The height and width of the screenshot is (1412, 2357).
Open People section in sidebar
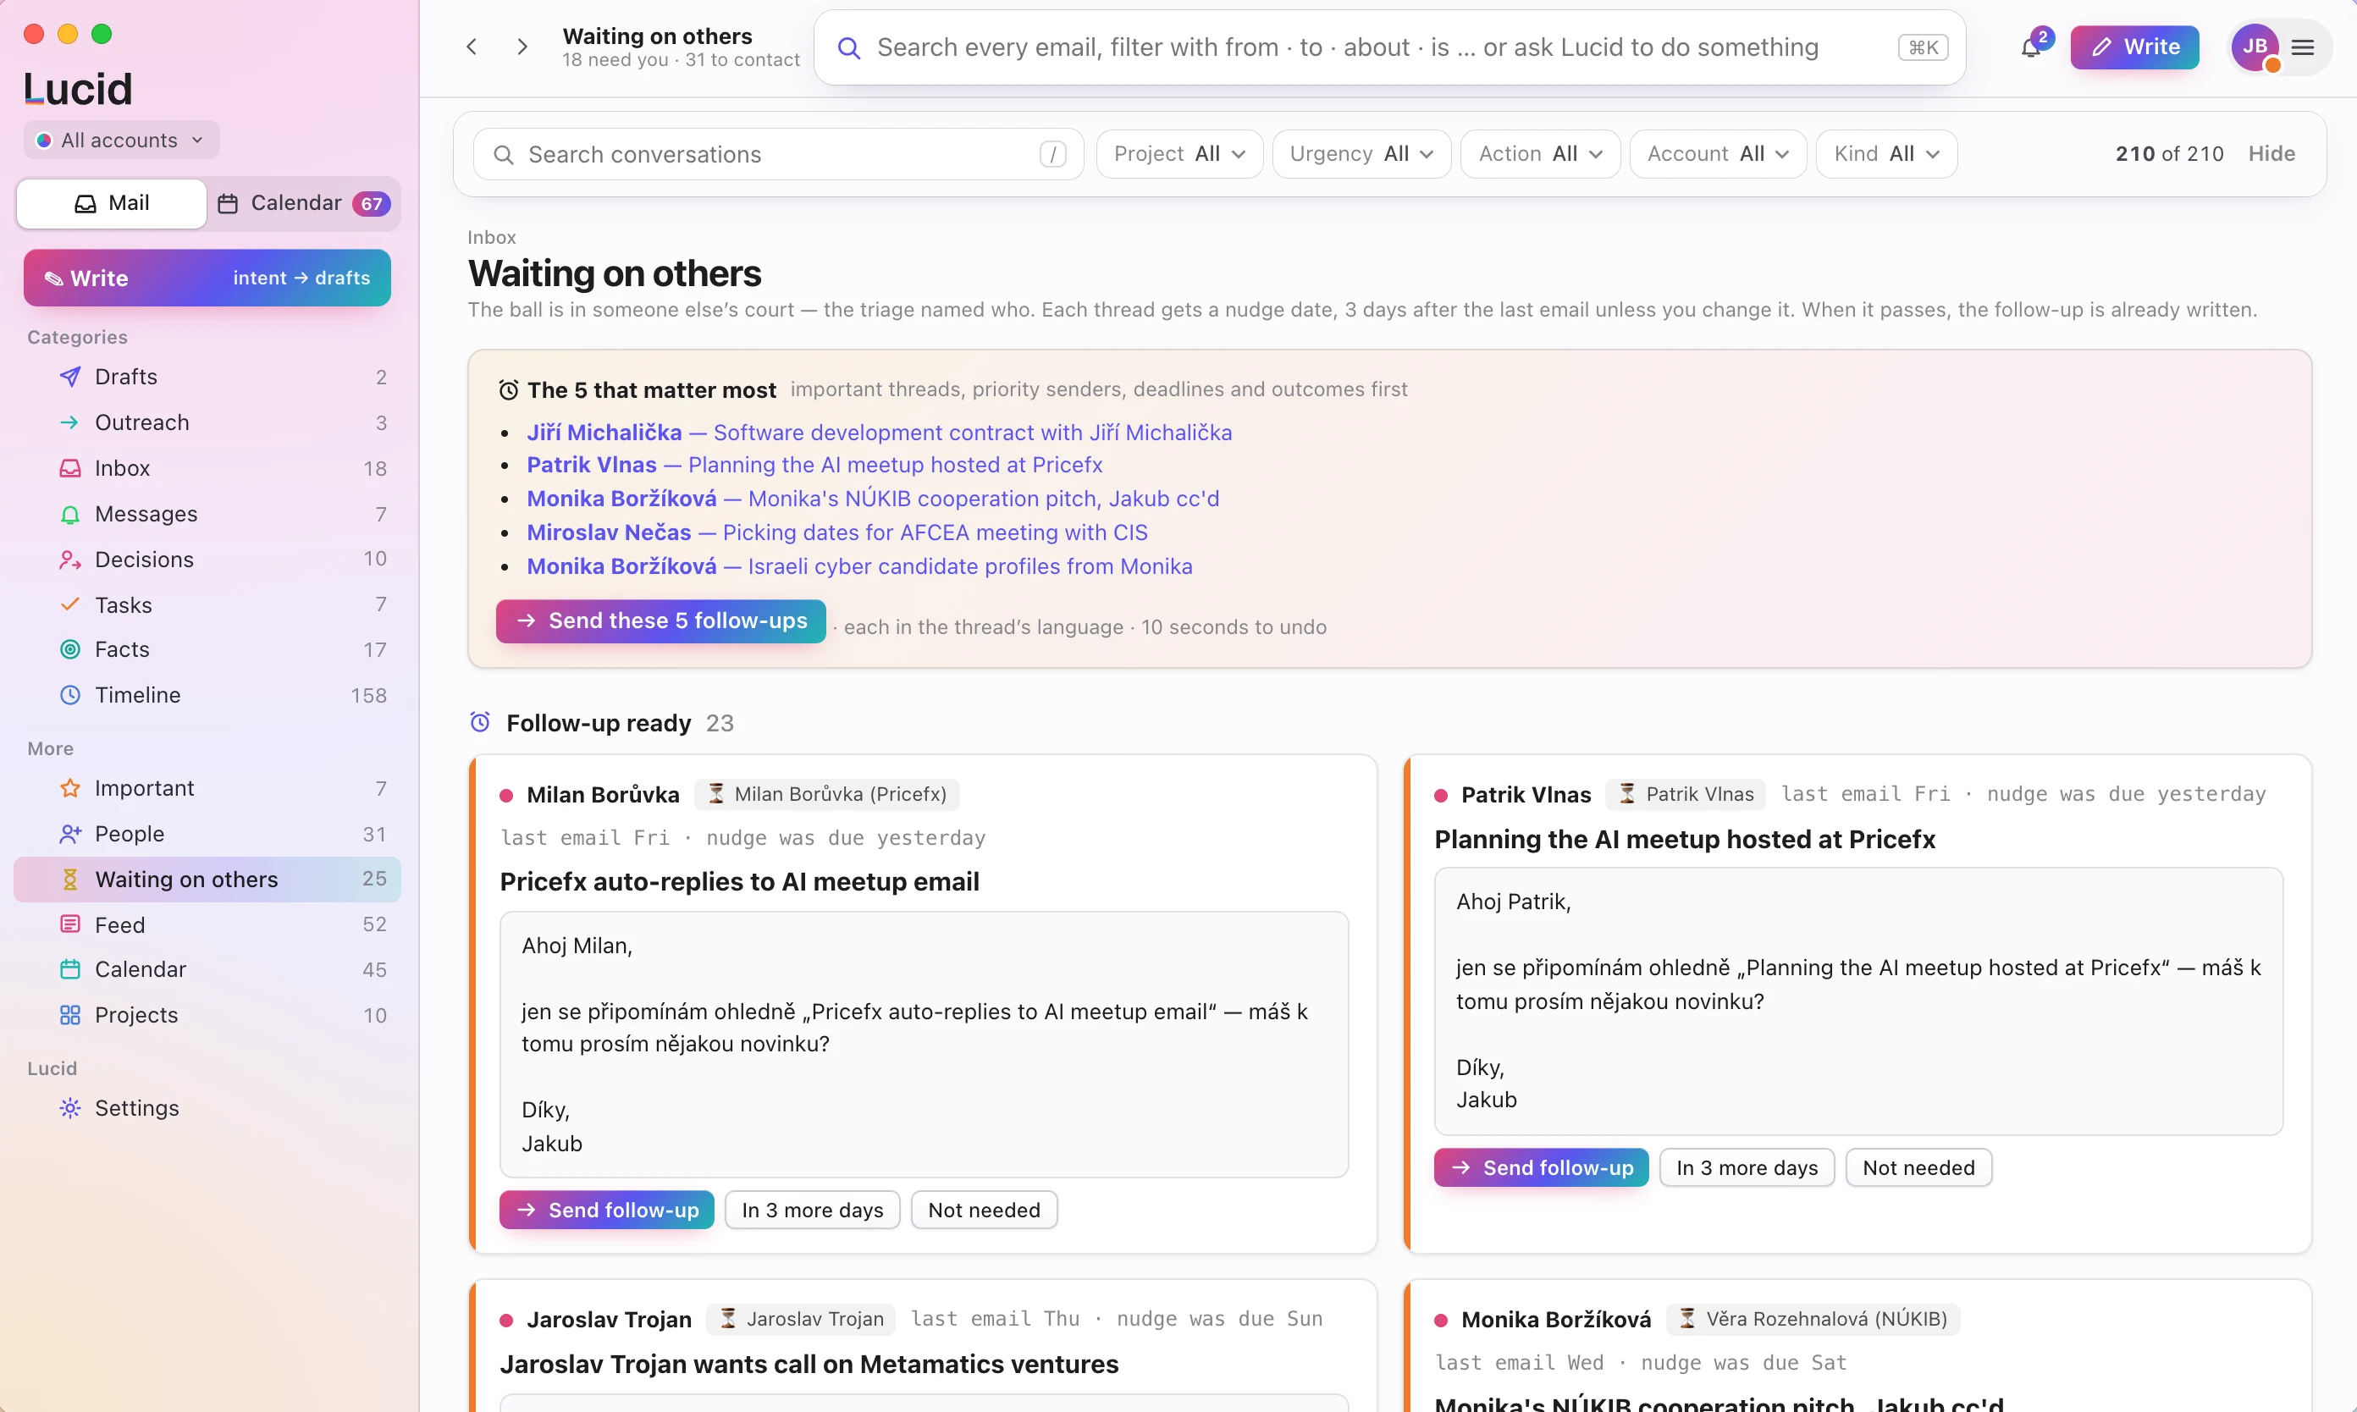point(207,834)
